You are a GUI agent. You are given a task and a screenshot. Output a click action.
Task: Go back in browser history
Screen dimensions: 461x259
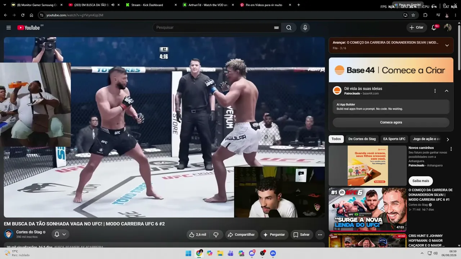[5, 15]
